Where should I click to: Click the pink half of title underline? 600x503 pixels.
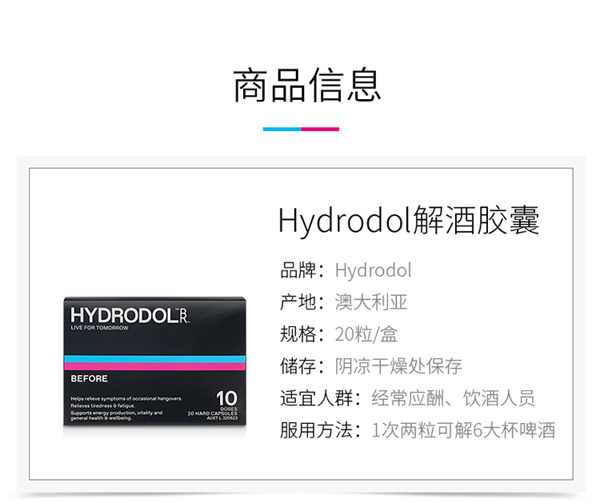click(x=320, y=130)
